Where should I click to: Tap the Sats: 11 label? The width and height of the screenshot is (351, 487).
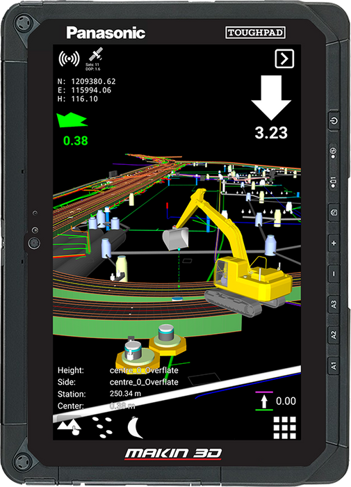coord(92,65)
